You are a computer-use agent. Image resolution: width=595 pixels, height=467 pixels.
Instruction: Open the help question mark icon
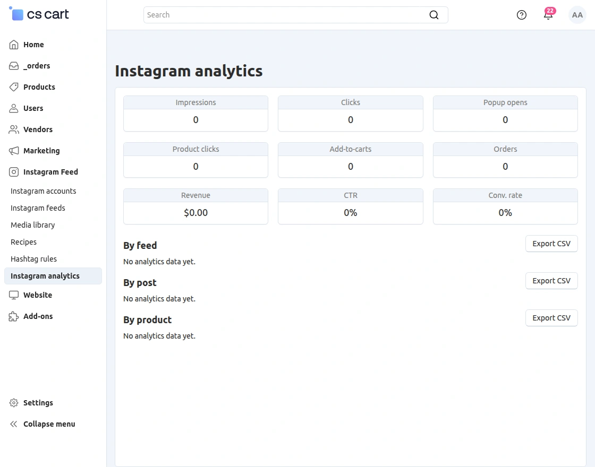tap(521, 15)
